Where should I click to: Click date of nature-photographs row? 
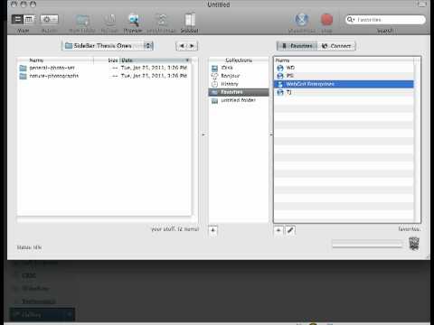pyautogui.click(x=154, y=76)
